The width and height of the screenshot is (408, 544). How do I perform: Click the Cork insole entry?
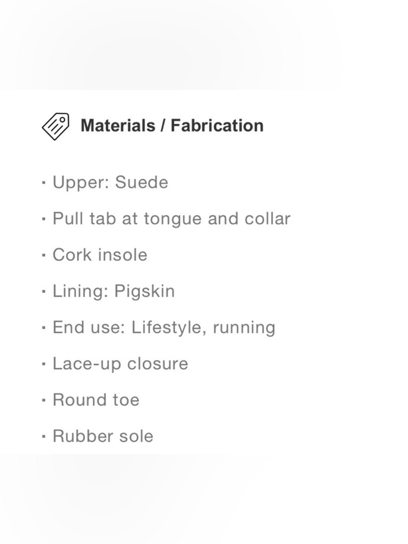pyautogui.click(x=100, y=255)
